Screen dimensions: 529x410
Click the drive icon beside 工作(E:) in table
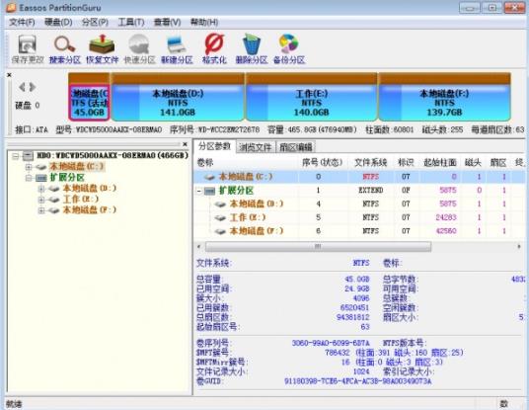pos(220,217)
